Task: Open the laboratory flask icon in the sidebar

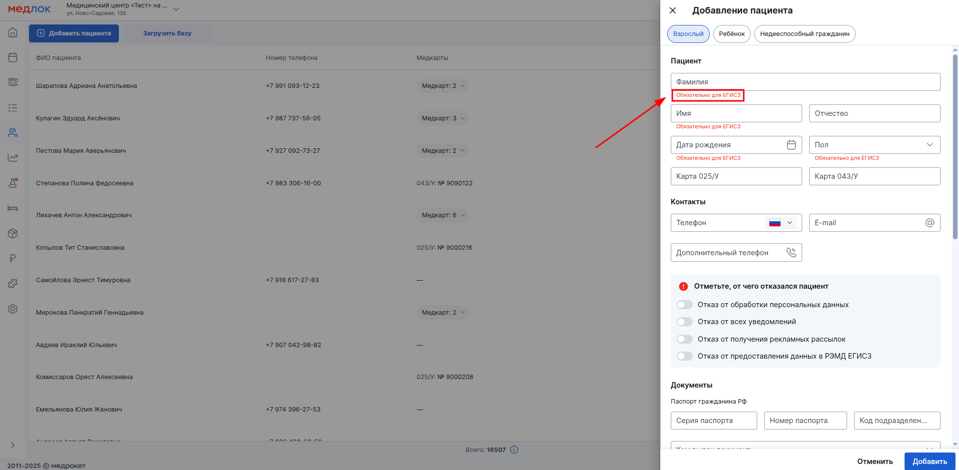Action: [x=13, y=183]
